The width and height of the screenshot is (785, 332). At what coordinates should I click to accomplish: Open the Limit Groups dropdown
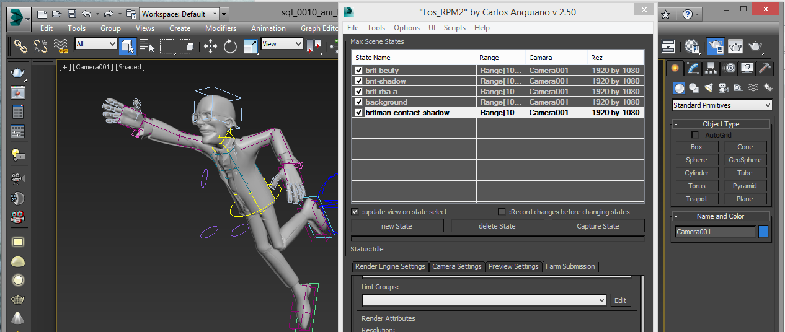click(x=484, y=300)
